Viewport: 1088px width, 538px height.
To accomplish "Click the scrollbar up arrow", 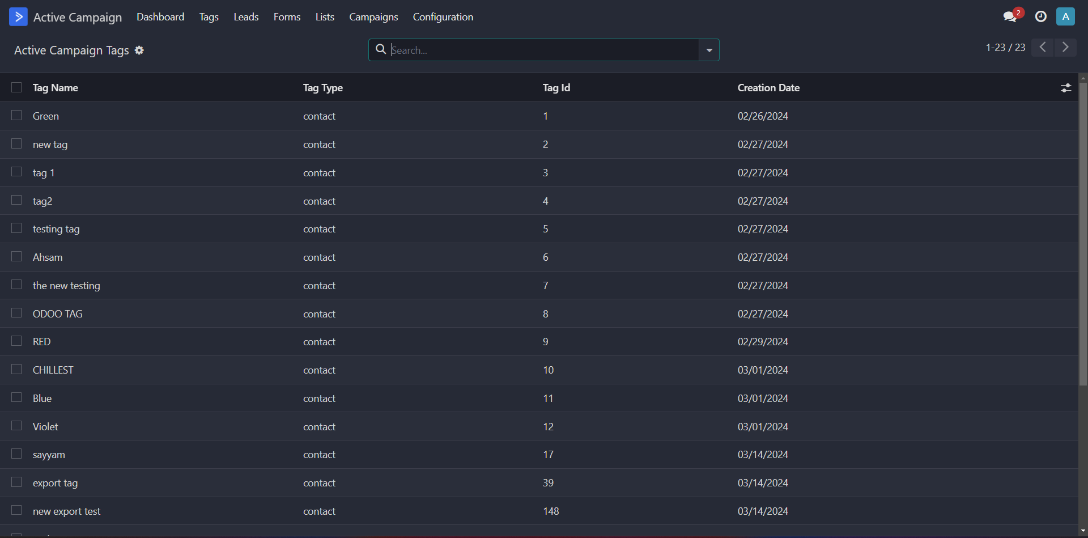I will click(x=1083, y=78).
